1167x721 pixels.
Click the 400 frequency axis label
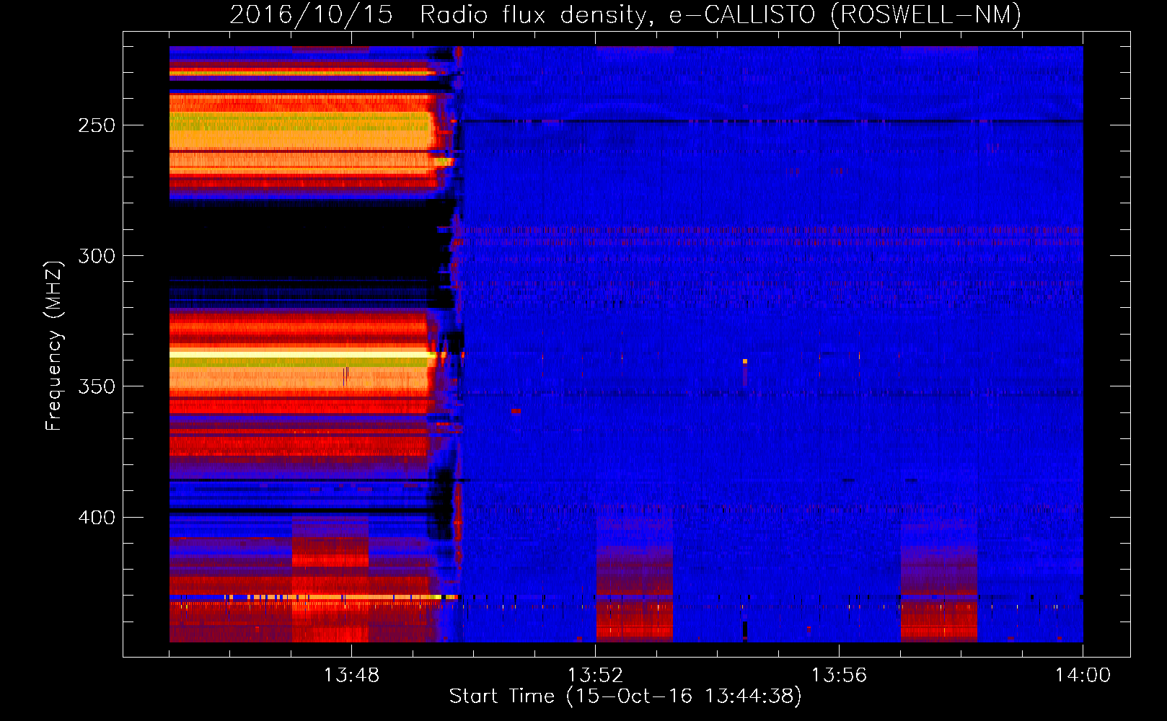(97, 518)
